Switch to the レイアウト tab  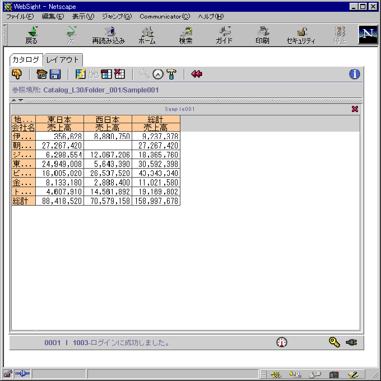coord(62,59)
